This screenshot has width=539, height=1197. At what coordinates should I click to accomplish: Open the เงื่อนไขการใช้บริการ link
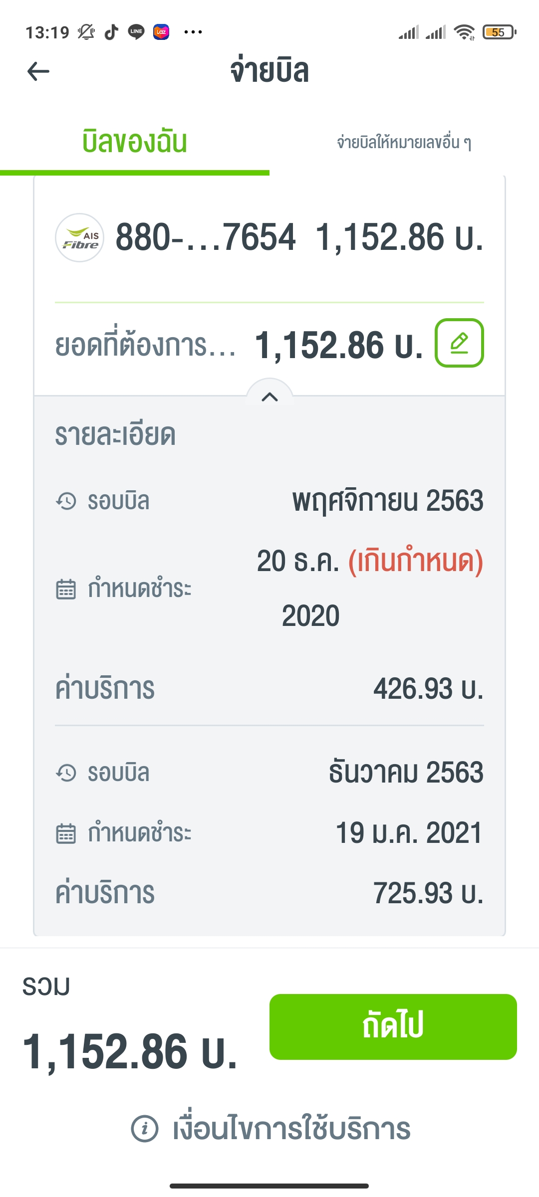point(291,1128)
